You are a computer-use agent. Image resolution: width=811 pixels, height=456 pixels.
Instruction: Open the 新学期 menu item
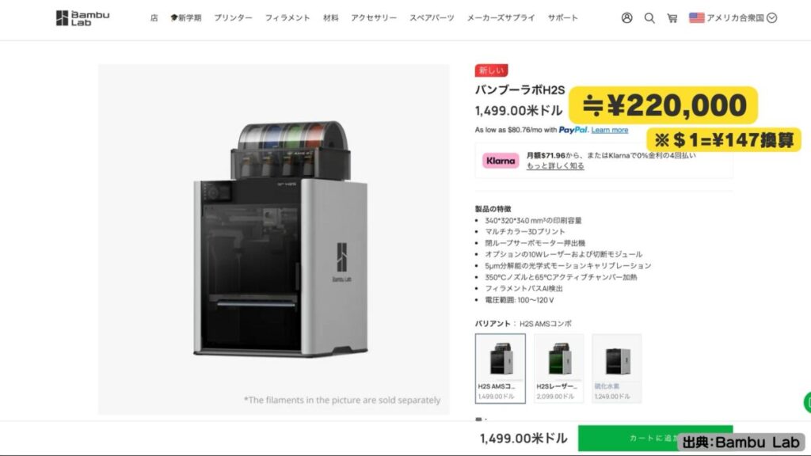[185, 18]
